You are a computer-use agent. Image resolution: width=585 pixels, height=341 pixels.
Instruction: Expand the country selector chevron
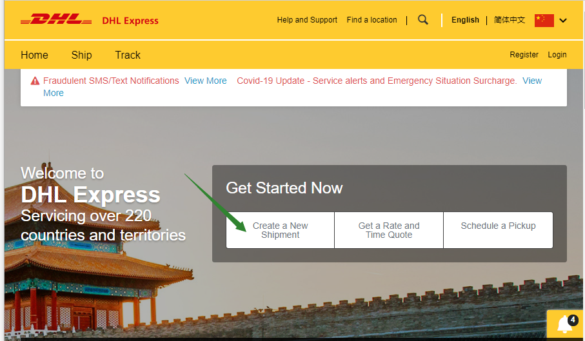point(563,21)
